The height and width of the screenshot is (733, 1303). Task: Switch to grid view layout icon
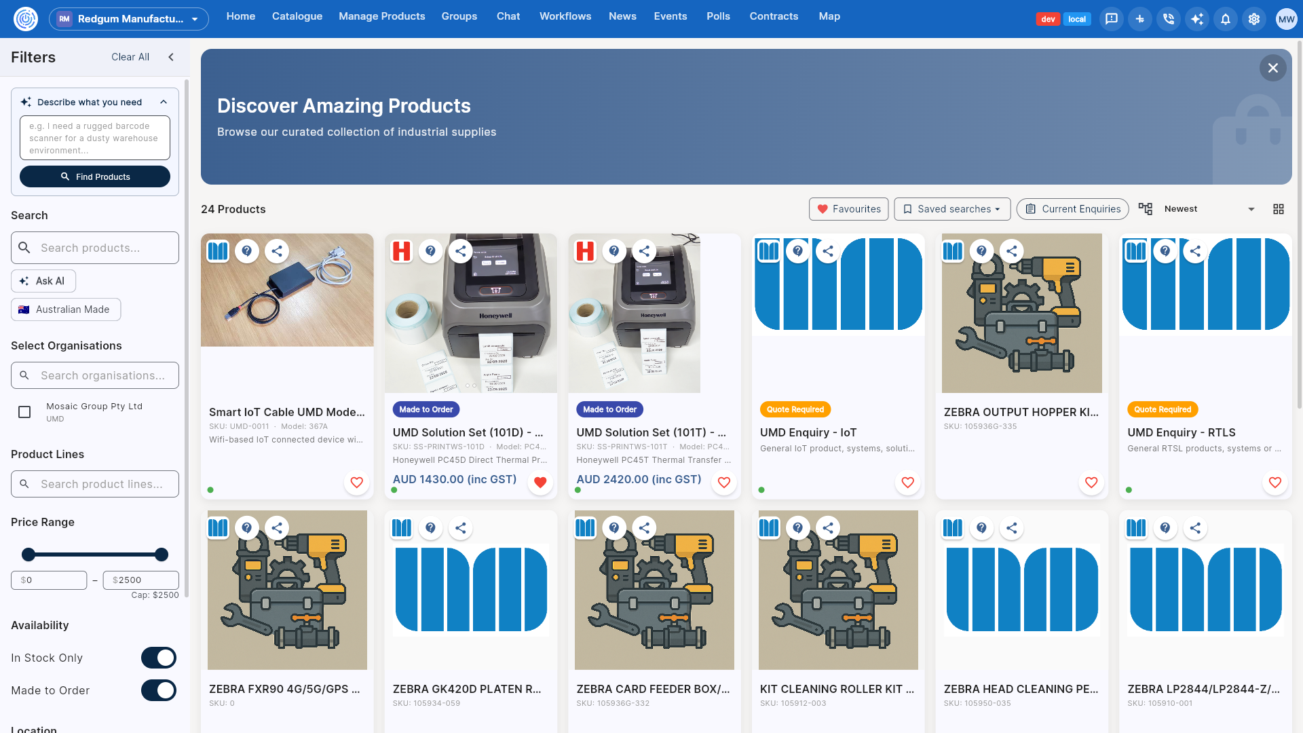1279,209
